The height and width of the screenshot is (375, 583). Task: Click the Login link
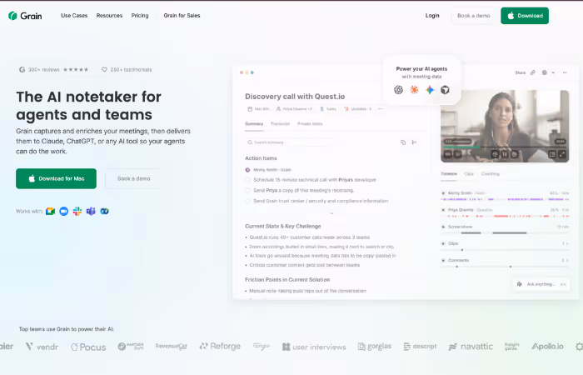[x=432, y=16]
